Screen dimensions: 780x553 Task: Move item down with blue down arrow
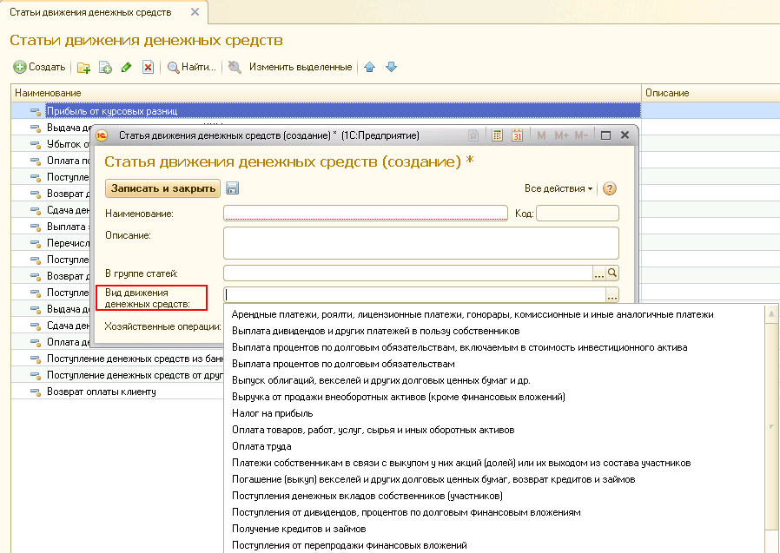tap(392, 67)
